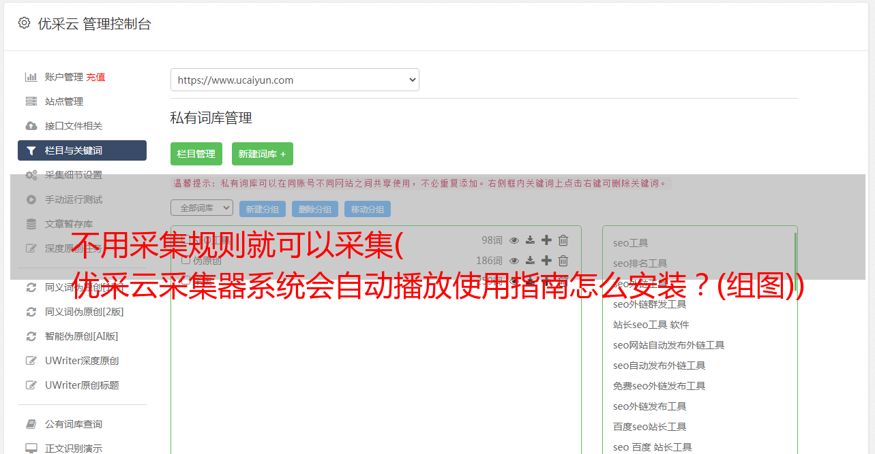Click the gears icon for 采集细节设置
875x454 pixels.
[x=31, y=175]
